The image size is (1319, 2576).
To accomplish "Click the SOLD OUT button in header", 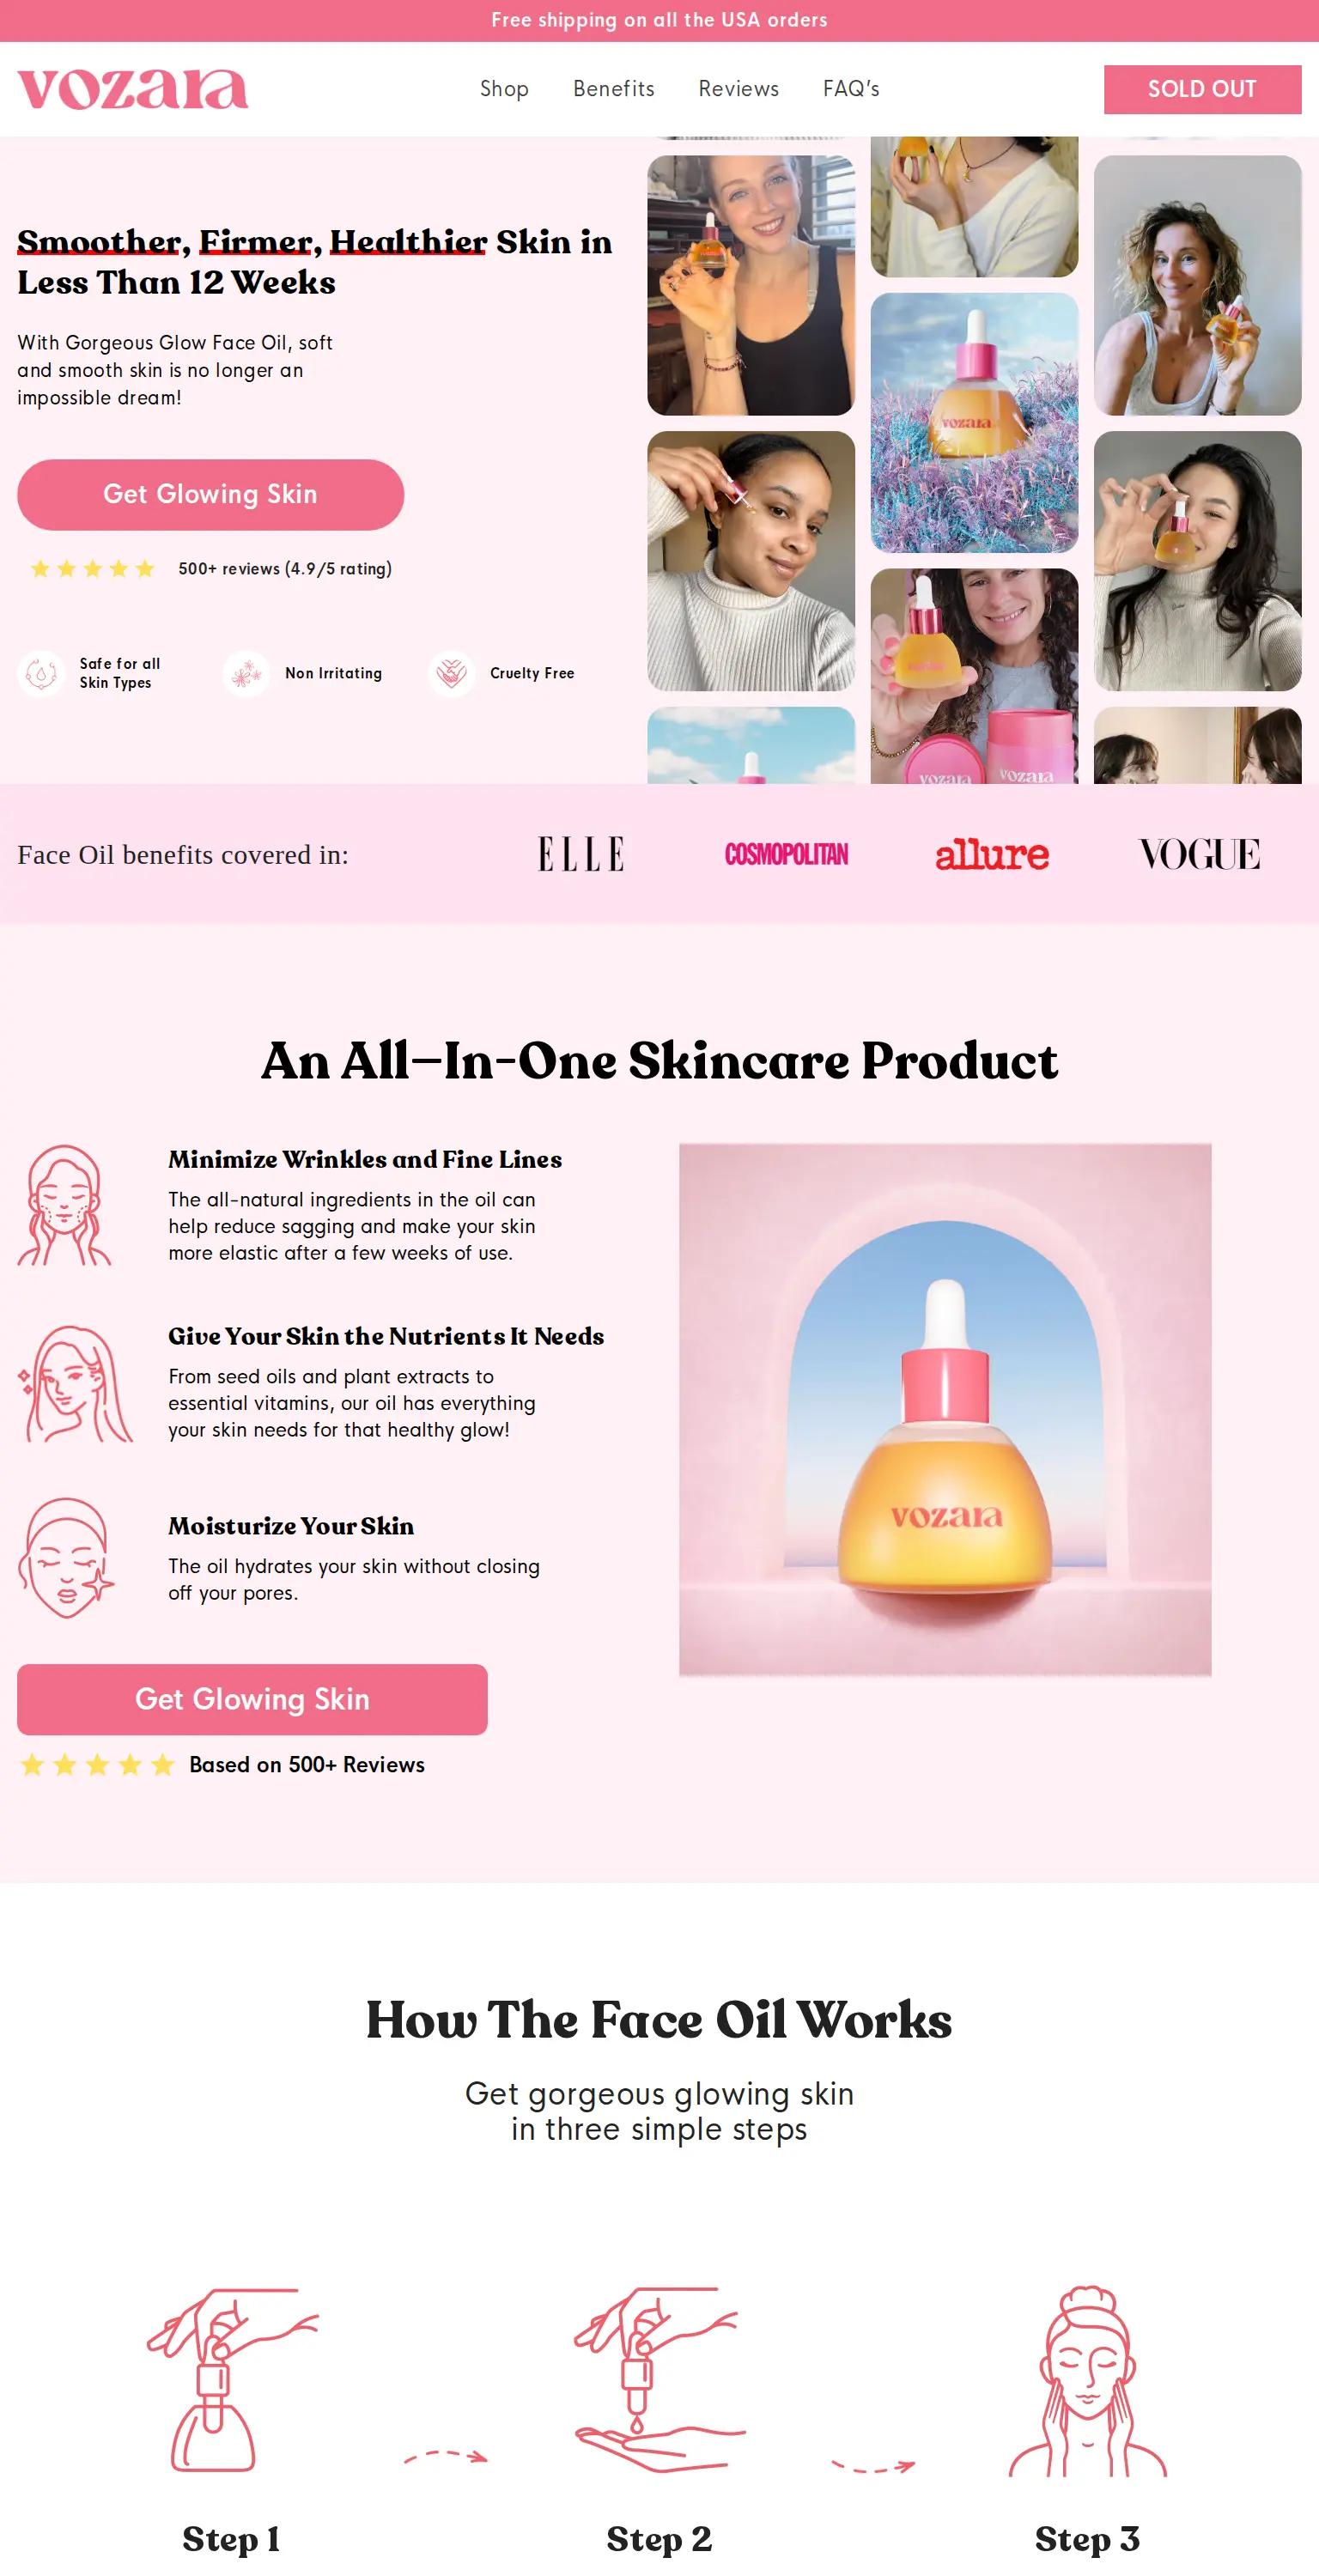I will tap(1202, 89).
